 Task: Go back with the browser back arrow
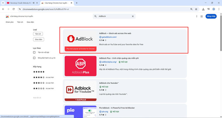pos(3,9)
